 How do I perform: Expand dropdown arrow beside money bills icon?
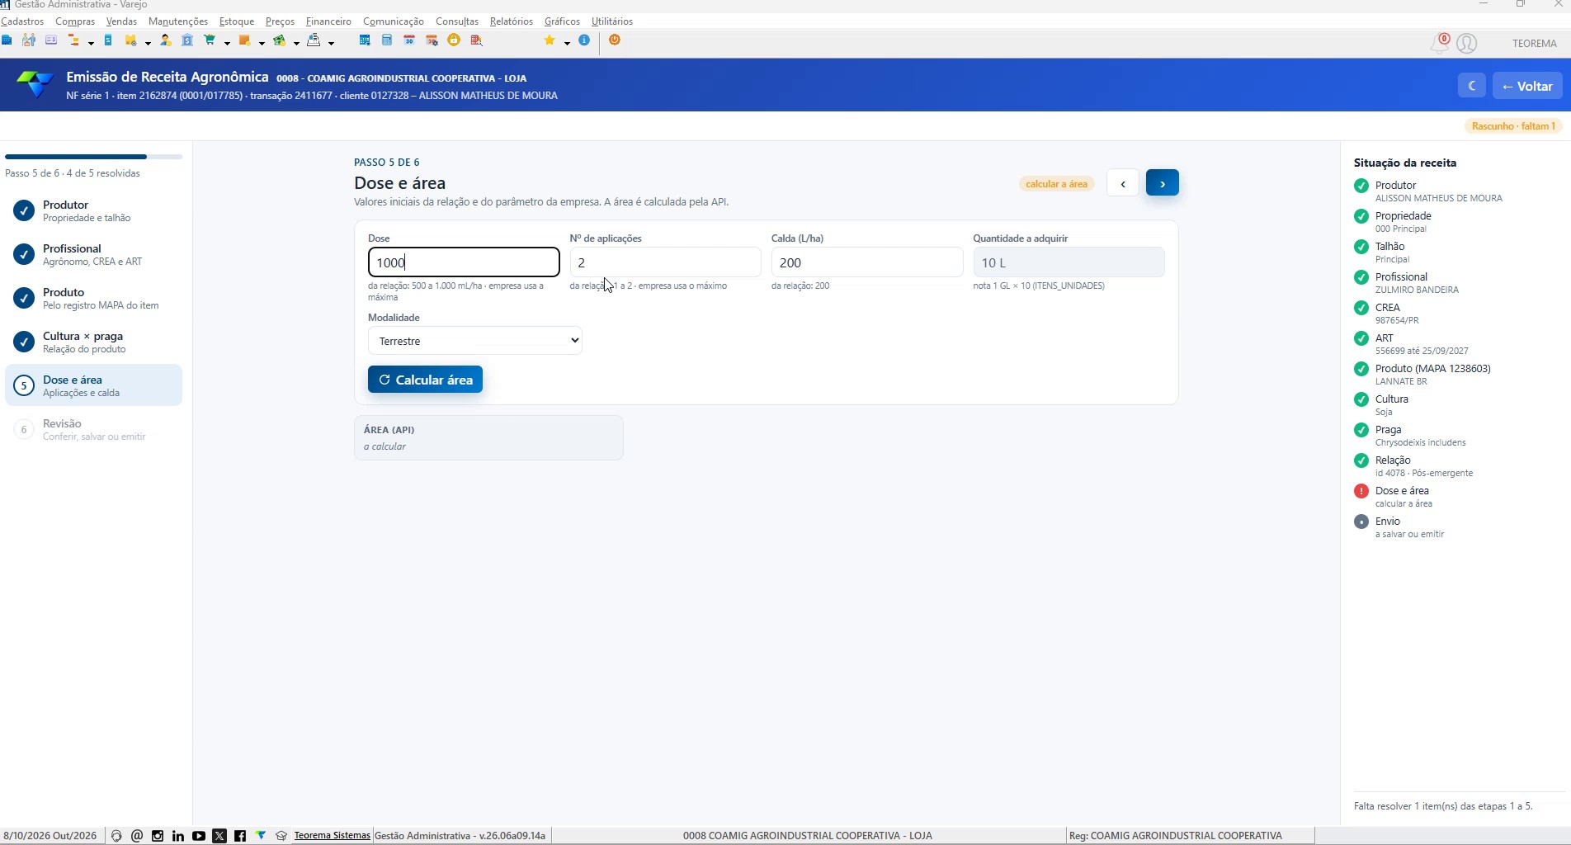pos(296,43)
